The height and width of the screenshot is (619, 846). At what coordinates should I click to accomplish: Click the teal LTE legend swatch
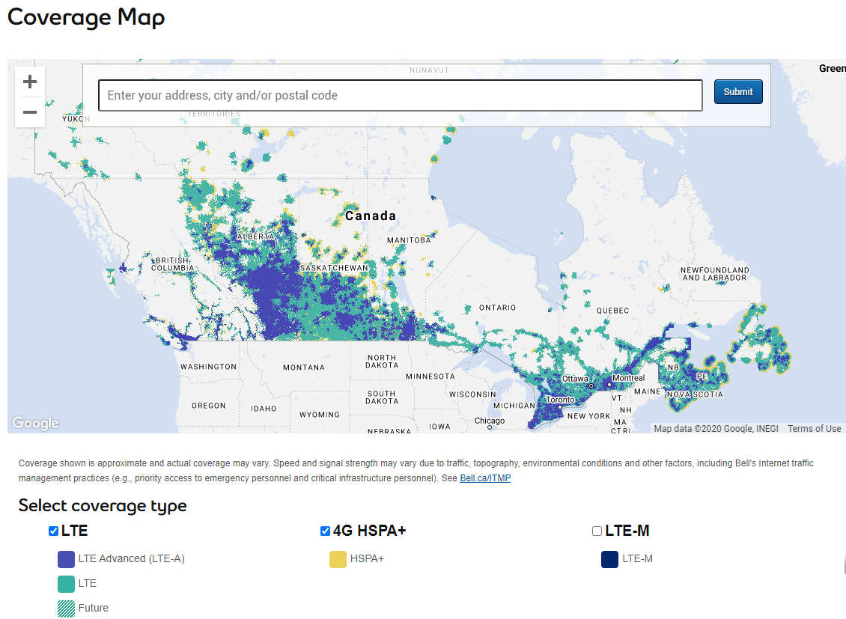(x=66, y=584)
